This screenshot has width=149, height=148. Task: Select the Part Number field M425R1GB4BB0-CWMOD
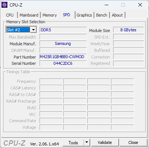tap(63, 57)
